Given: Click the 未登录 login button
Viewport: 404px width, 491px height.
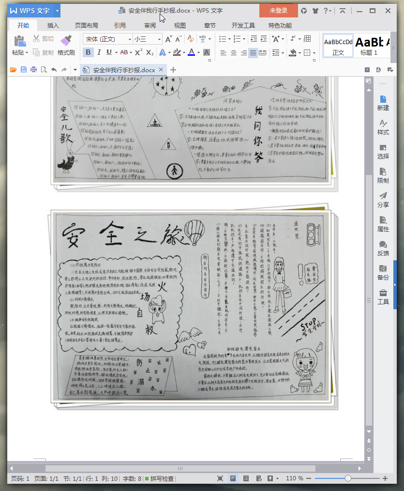Looking at the screenshot, I should (x=278, y=11).
